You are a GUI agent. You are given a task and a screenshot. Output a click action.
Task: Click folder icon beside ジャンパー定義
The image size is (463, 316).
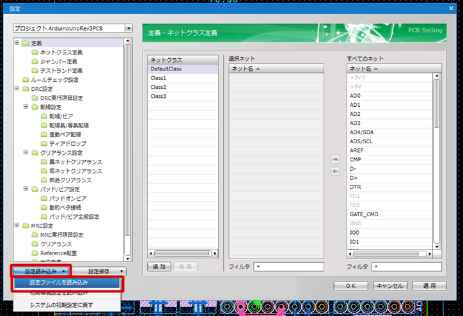click(35, 61)
